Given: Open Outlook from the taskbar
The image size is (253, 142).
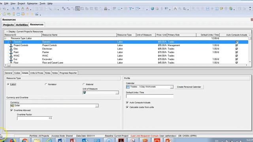Looking at the screenshot, I should pos(85,140).
